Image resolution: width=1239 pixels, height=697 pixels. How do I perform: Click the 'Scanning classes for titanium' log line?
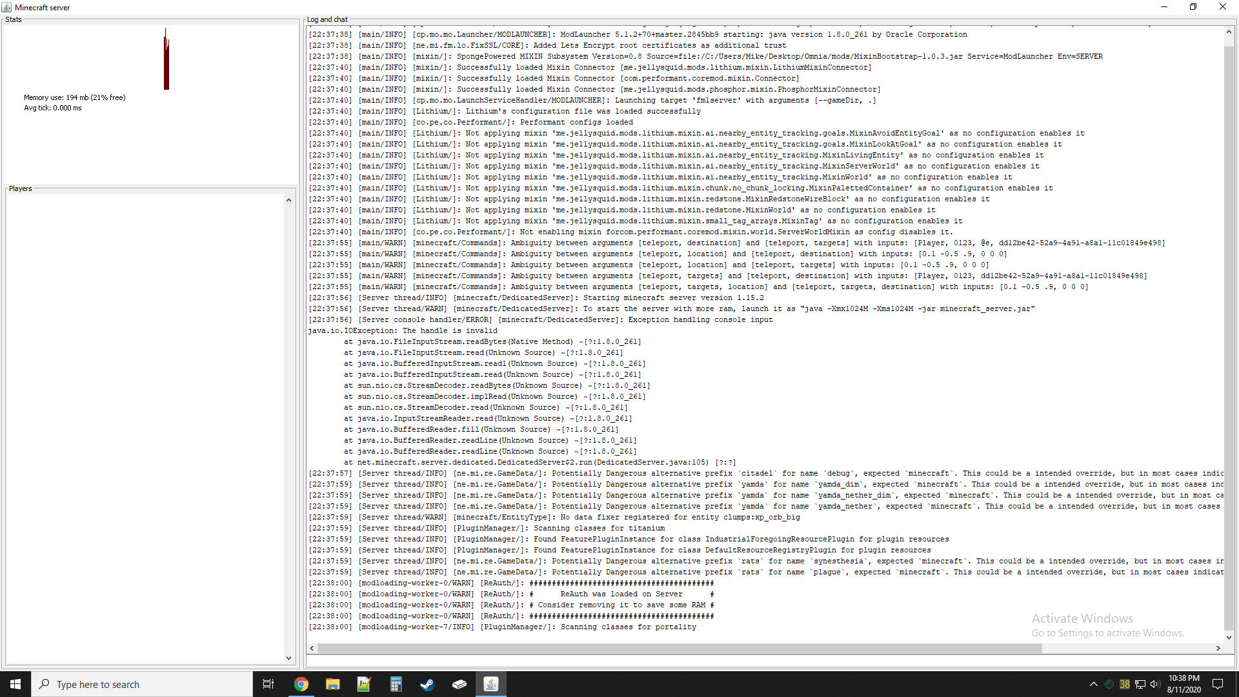(x=487, y=528)
